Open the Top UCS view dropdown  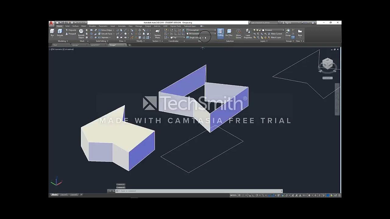pos(177,37)
